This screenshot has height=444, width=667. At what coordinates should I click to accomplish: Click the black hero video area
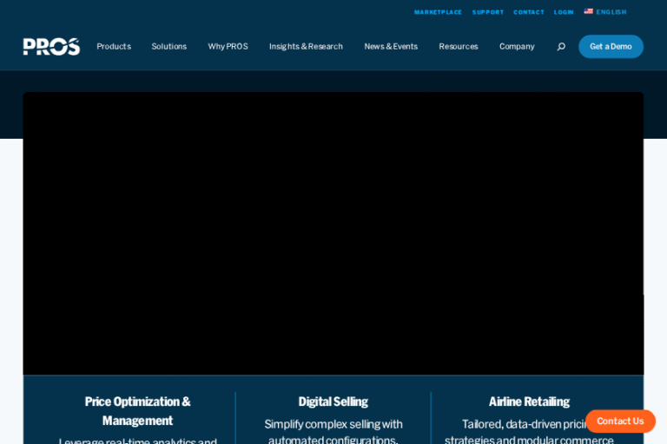333,234
